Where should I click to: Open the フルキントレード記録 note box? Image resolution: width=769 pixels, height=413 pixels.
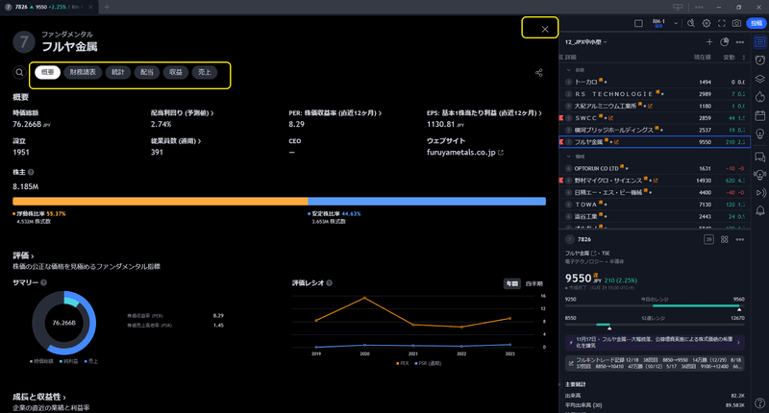[655, 363]
